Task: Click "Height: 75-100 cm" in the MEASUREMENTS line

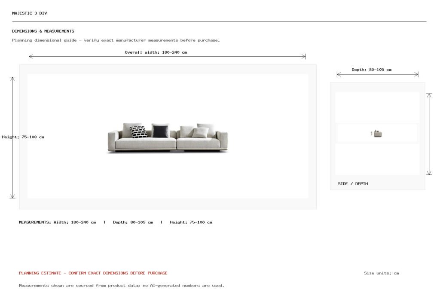Action: [191, 222]
